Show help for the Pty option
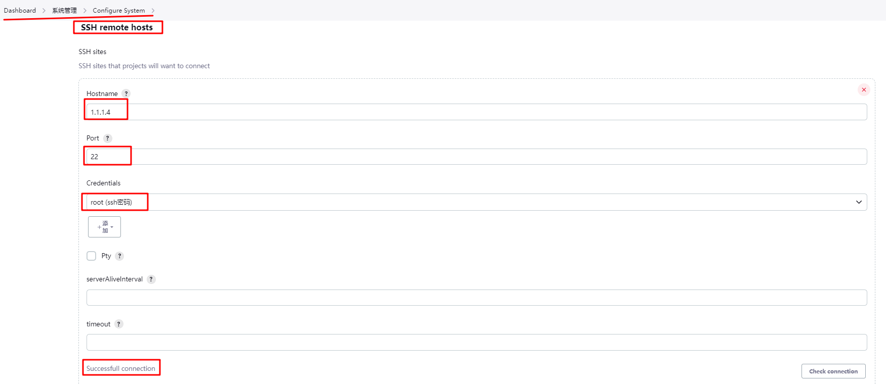 click(x=119, y=256)
